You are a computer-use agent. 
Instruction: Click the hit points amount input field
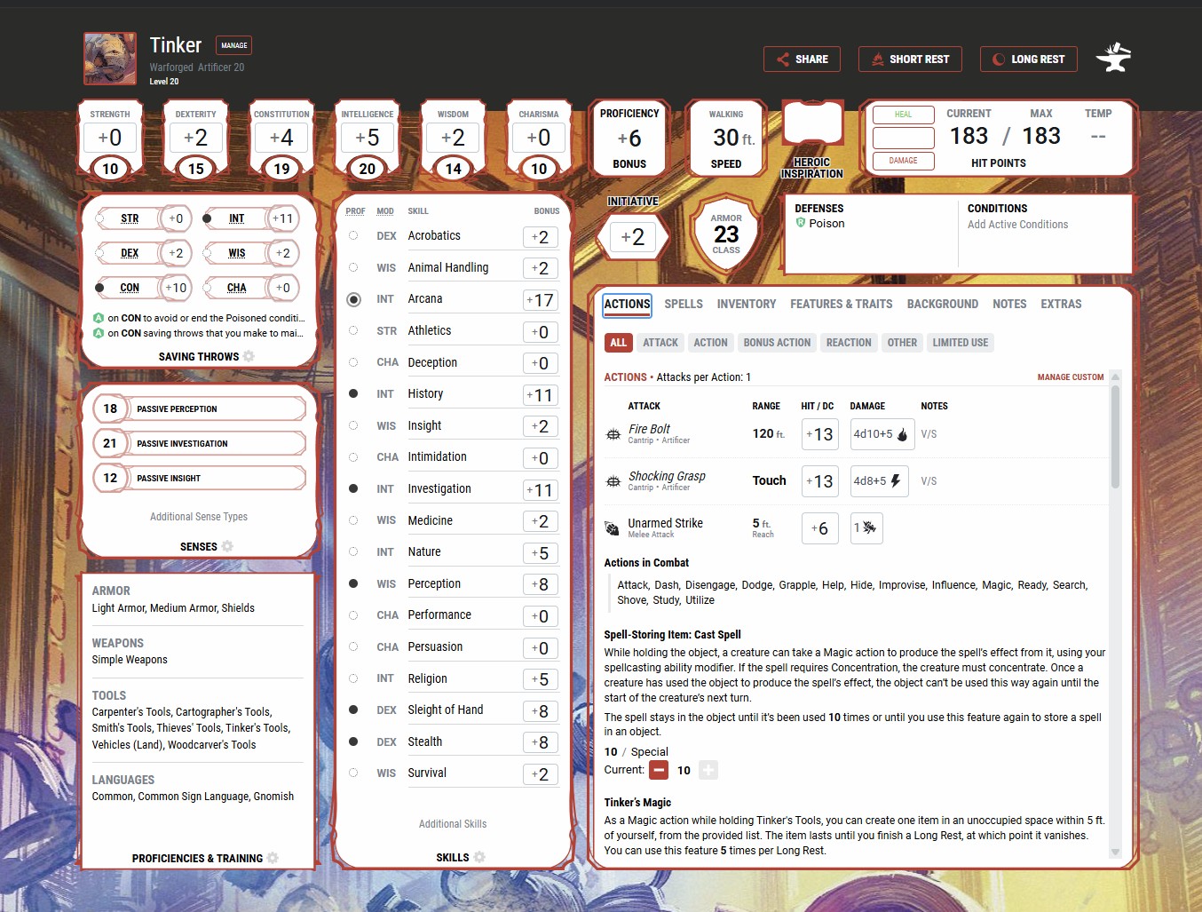click(903, 138)
